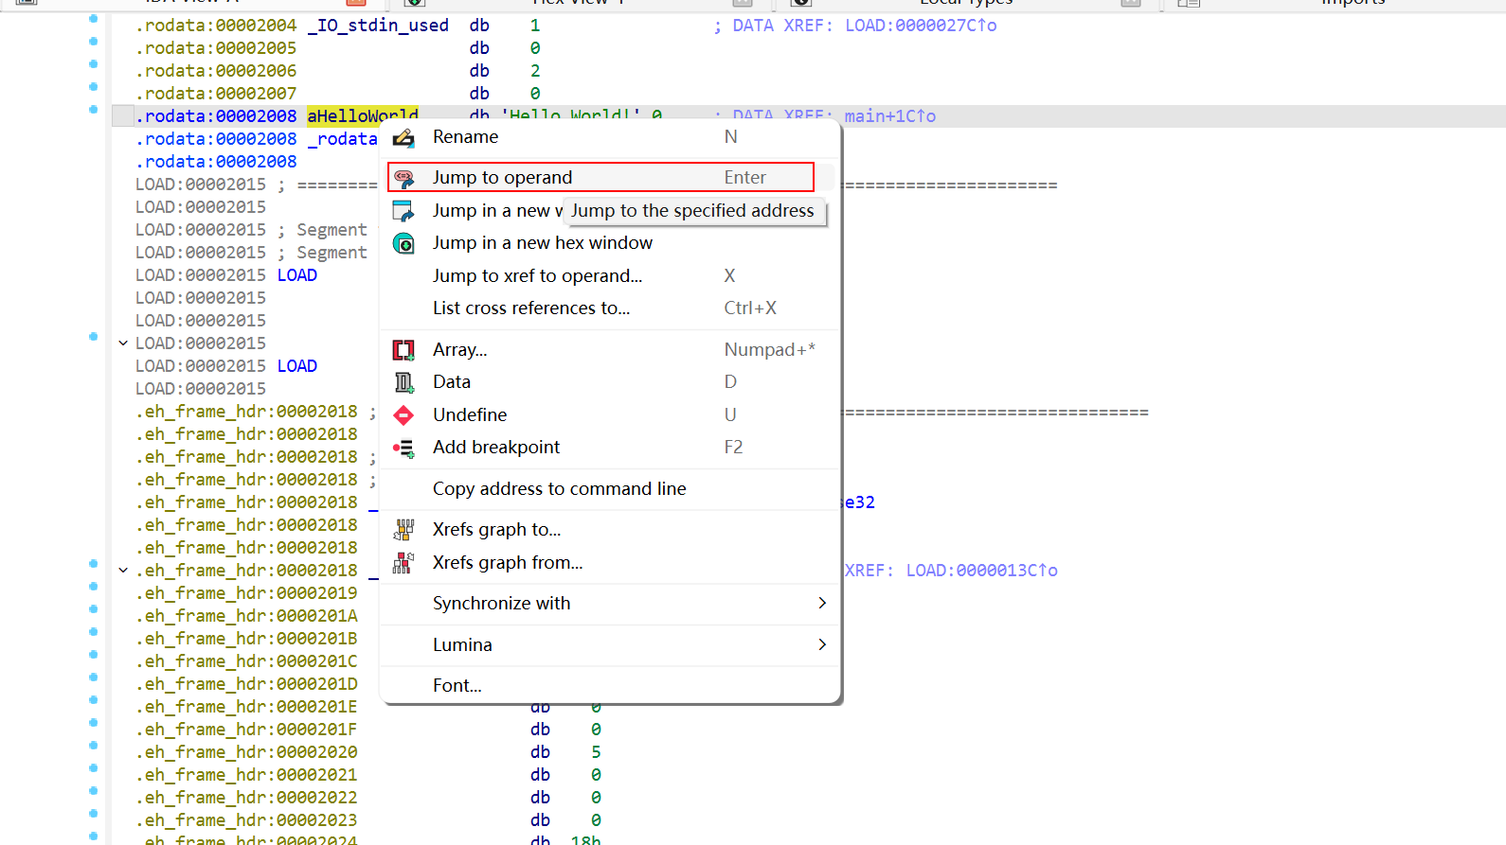Collapse the block at .eh_frame_hdr:00002018
1506x845 pixels.
point(123,571)
